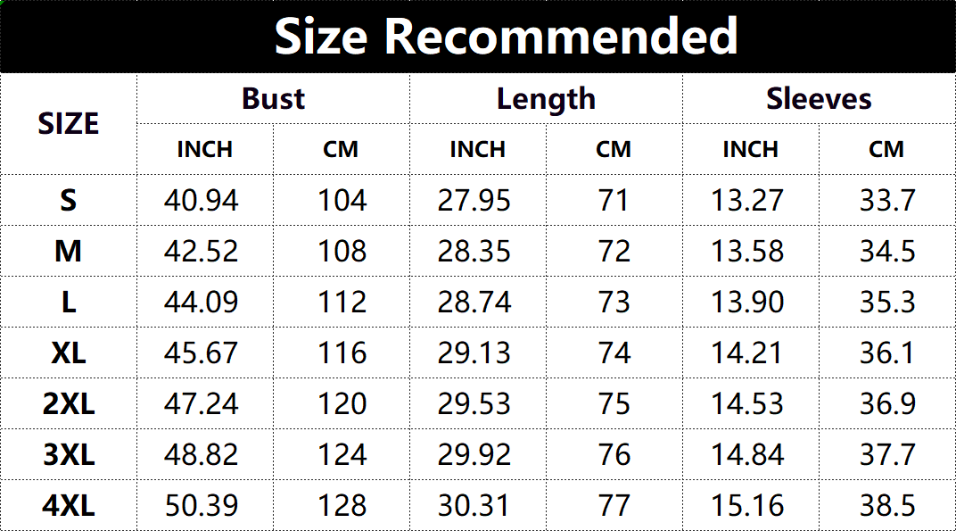Click the Sleeves column header
Image resolution: width=956 pixels, height=531 pixels.
pos(819,99)
